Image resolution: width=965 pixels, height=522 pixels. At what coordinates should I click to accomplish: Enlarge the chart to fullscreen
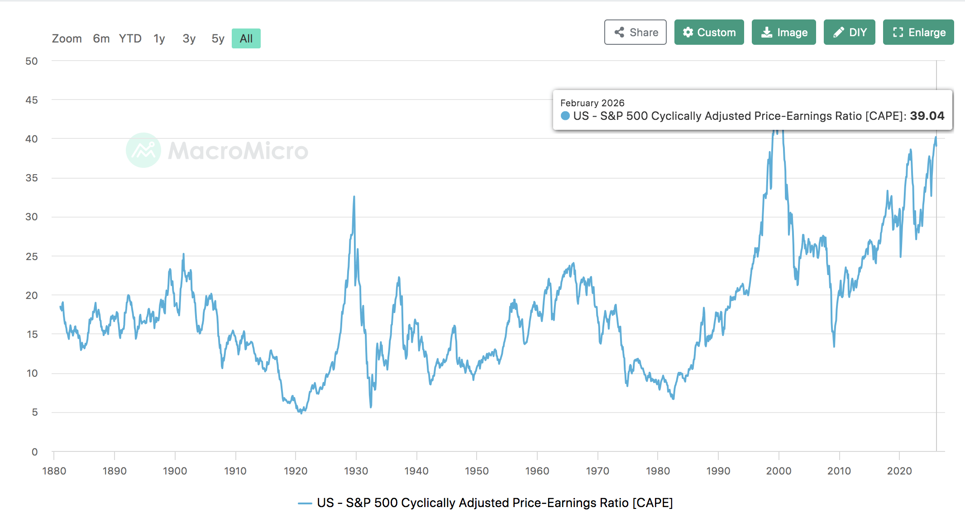tap(918, 32)
